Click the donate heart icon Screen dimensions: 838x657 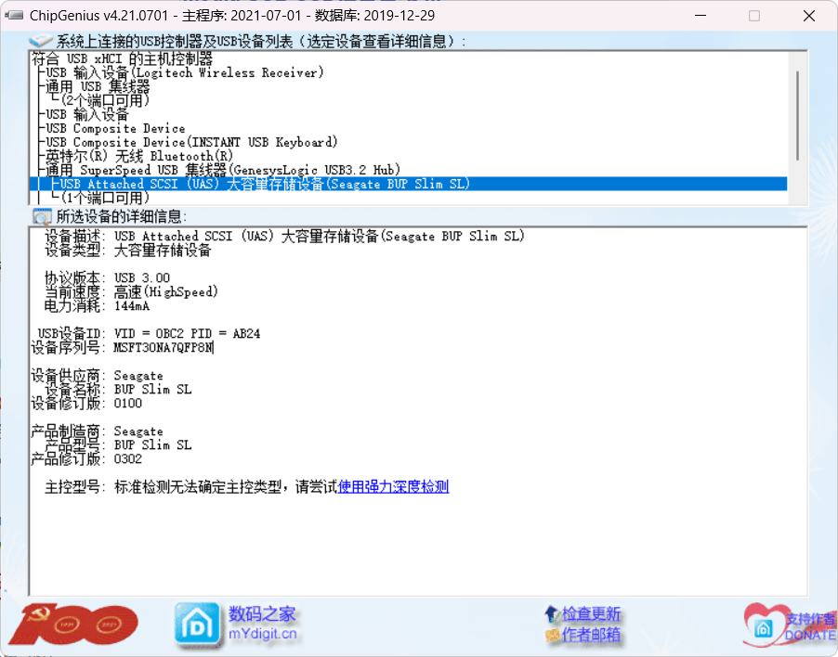point(765,625)
